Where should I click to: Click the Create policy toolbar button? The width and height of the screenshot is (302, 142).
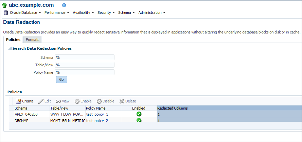coord(25,101)
